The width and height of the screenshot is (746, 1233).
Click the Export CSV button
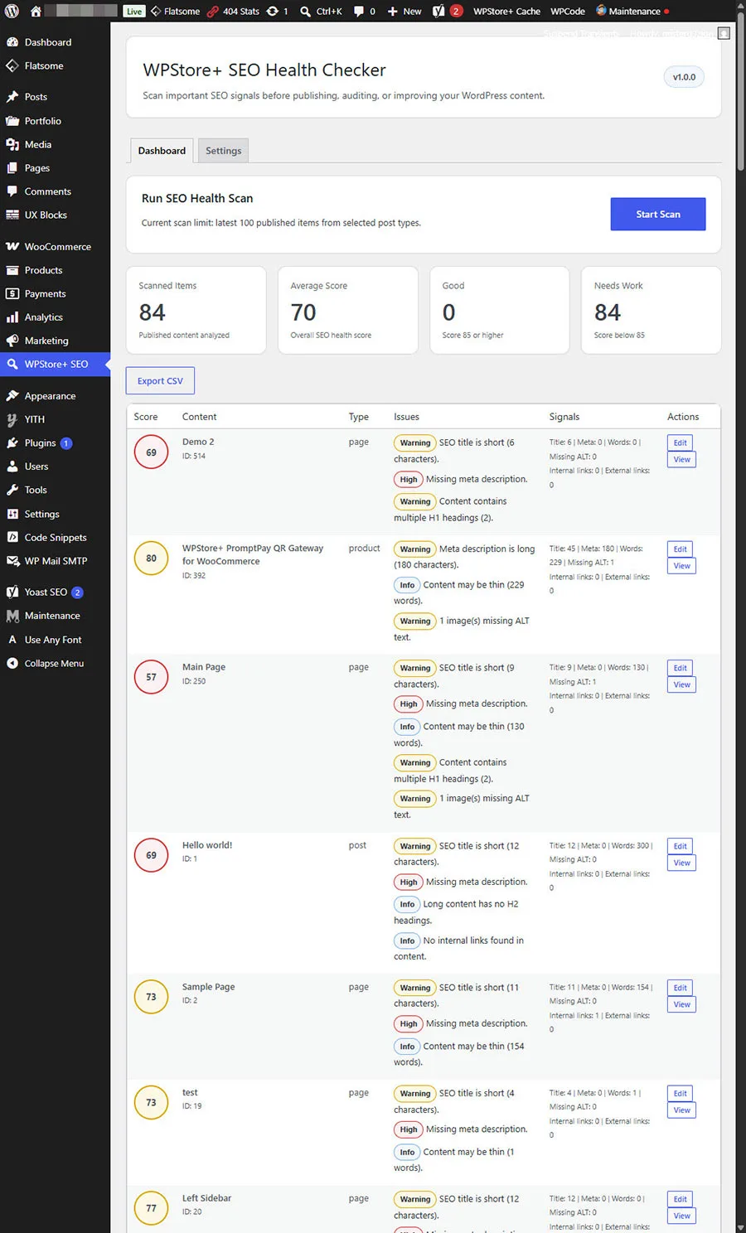tap(160, 381)
